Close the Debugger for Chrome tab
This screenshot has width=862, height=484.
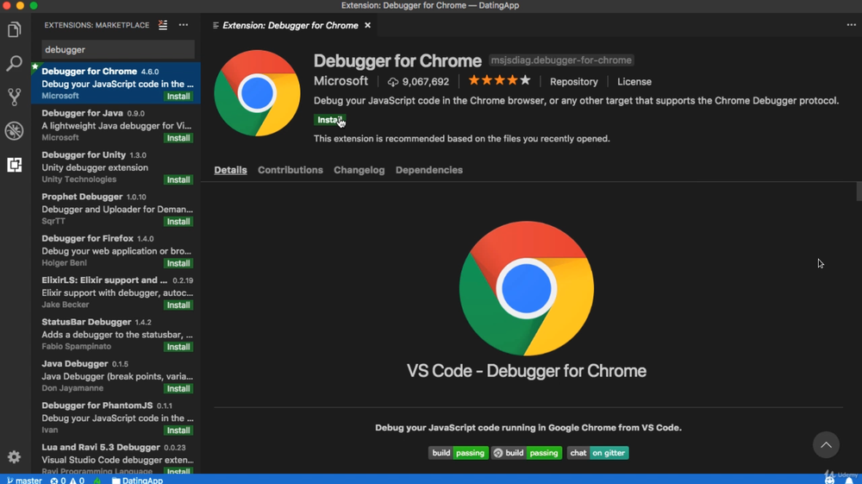[368, 25]
